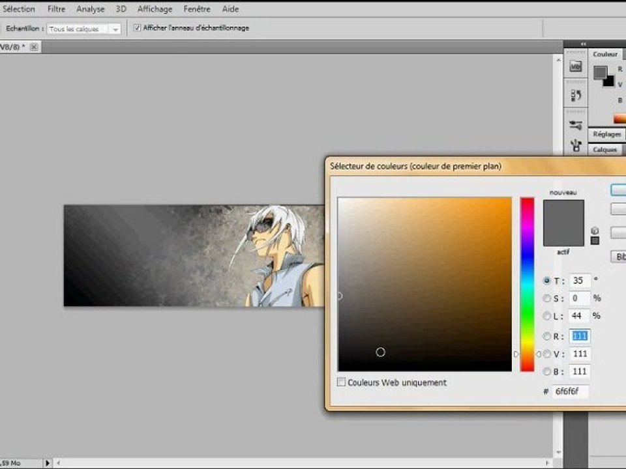Open the Brush panel icon with brushes in cup
Image resolution: width=626 pixels, height=469 pixels.
(x=575, y=145)
